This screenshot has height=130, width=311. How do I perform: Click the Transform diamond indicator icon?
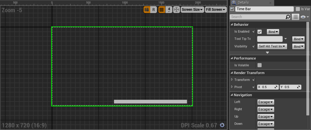click(254, 80)
